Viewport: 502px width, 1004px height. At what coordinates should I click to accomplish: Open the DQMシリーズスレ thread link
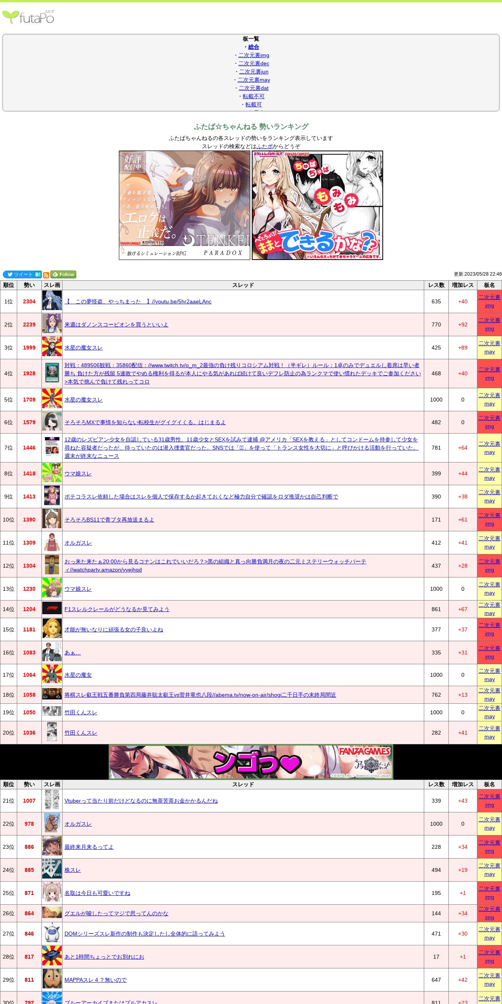pos(145,934)
